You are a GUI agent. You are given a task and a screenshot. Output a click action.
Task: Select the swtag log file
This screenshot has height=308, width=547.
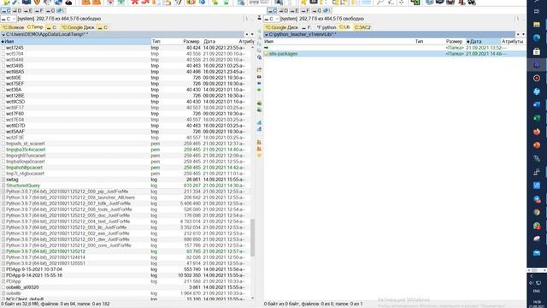coord(126,180)
